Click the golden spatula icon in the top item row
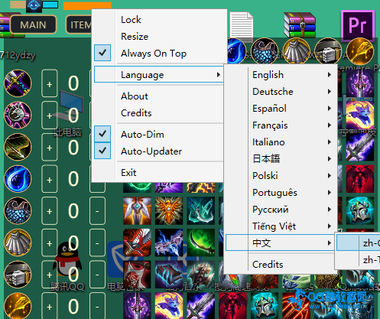The height and width of the screenshot is (319, 380). point(360,51)
